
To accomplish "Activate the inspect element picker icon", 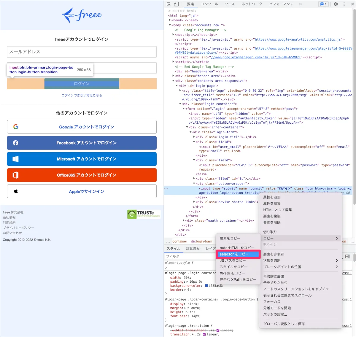I will pyautogui.click(x=169, y=4).
